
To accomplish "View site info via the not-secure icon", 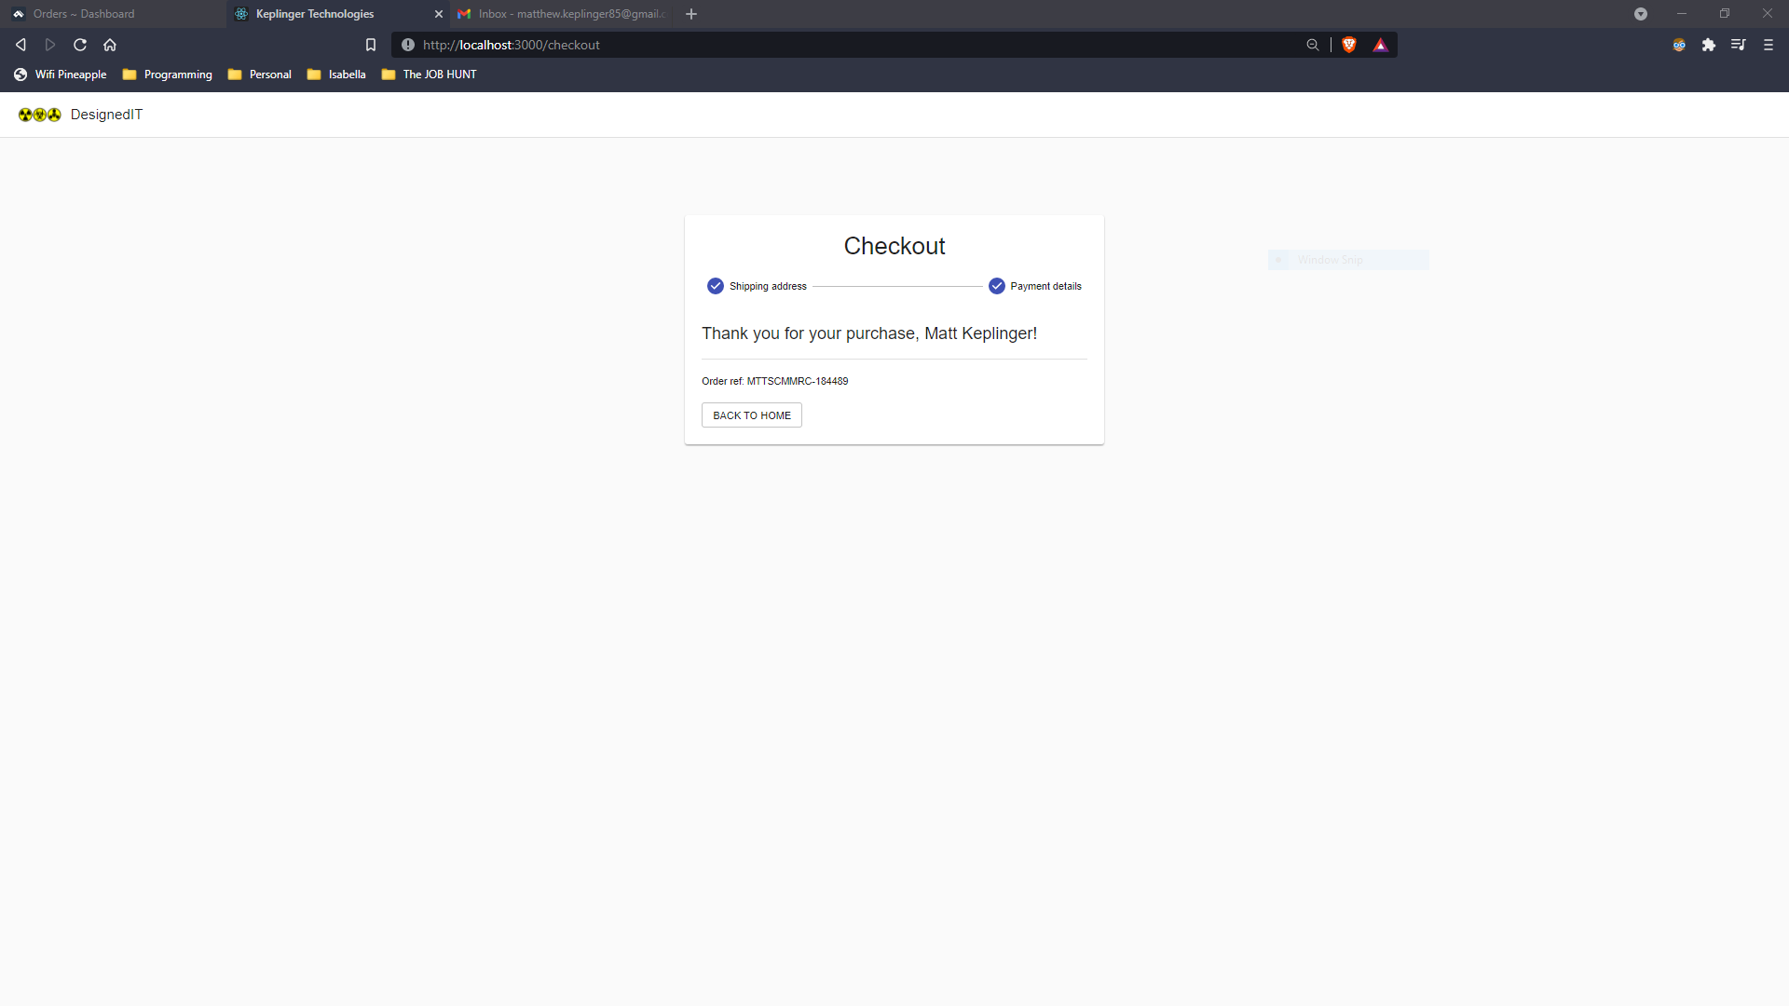I will [408, 45].
